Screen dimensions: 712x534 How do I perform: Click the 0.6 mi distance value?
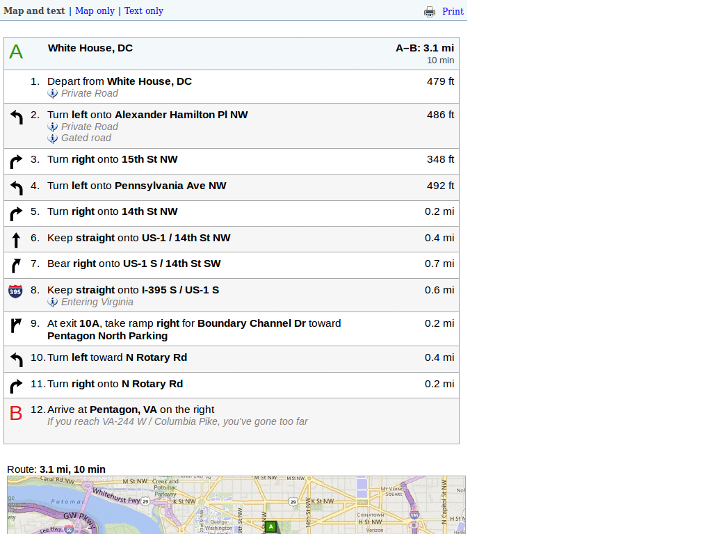click(439, 290)
